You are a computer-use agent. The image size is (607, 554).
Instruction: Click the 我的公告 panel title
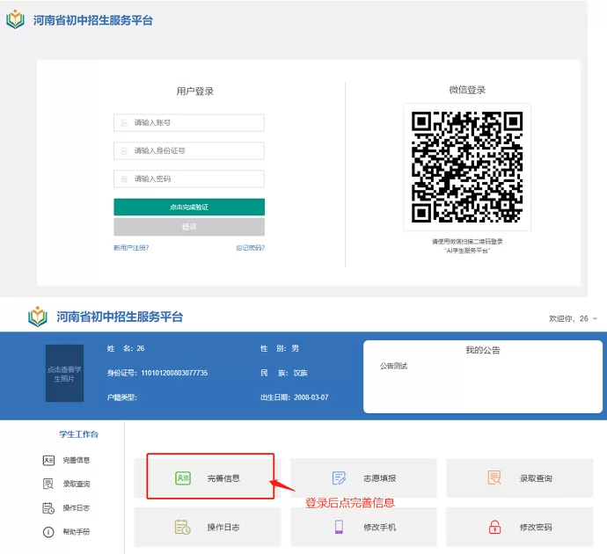(x=483, y=350)
